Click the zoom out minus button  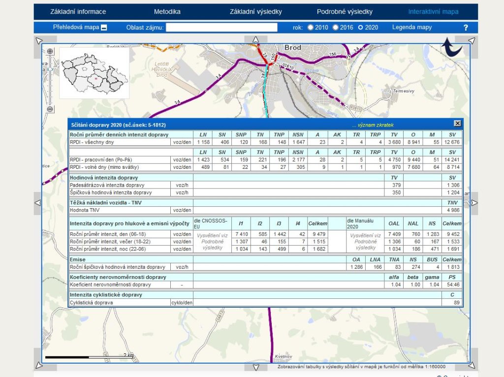[50, 109]
